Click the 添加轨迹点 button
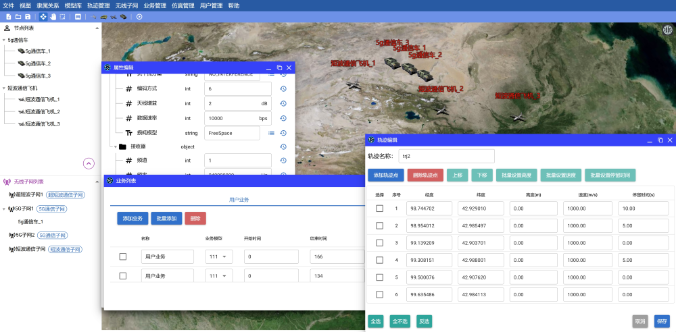676x332 pixels. click(x=386, y=175)
